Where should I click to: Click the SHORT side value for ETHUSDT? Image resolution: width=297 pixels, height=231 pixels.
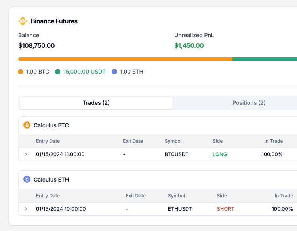click(x=225, y=209)
